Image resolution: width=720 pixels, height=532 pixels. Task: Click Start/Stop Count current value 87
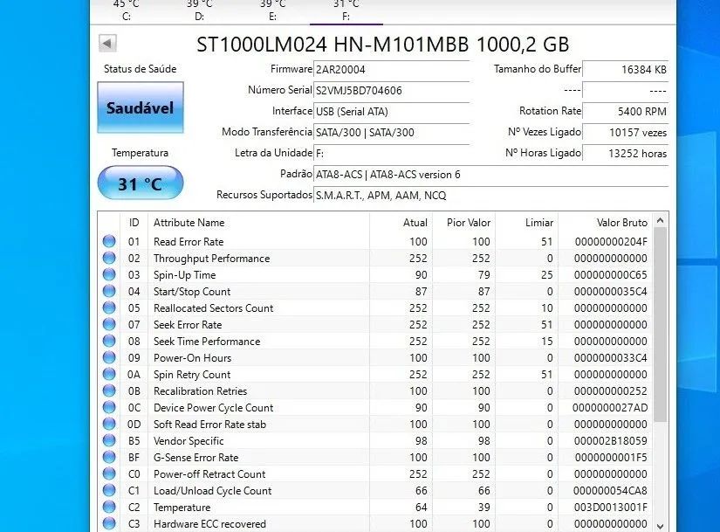click(x=421, y=292)
